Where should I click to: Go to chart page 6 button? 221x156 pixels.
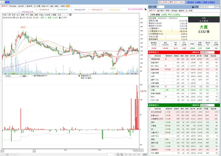point(15,155)
